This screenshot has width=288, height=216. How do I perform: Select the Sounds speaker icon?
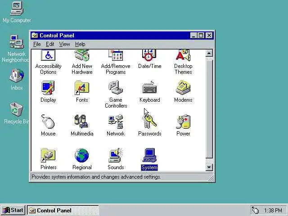116,155
